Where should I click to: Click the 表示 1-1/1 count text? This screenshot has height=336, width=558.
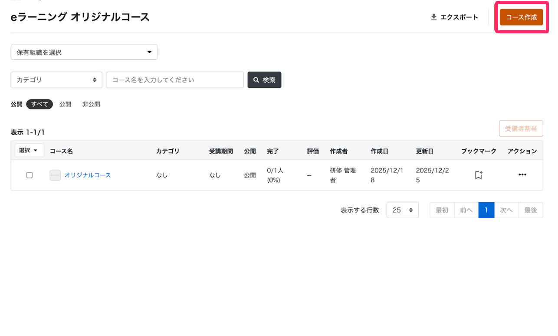(x=28, y=132)
